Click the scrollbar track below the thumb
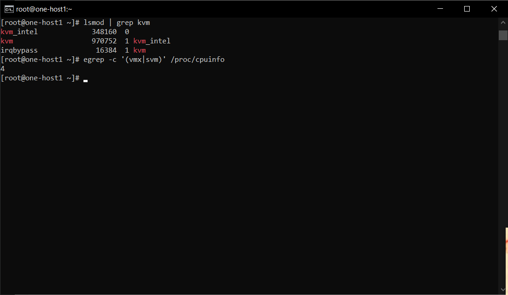This screenshot has height=295, width=508. coord(503,162)
